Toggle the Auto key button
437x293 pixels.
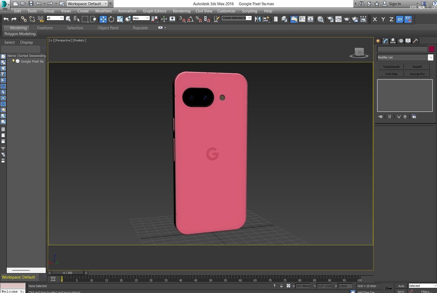click(x=401, y=286)
